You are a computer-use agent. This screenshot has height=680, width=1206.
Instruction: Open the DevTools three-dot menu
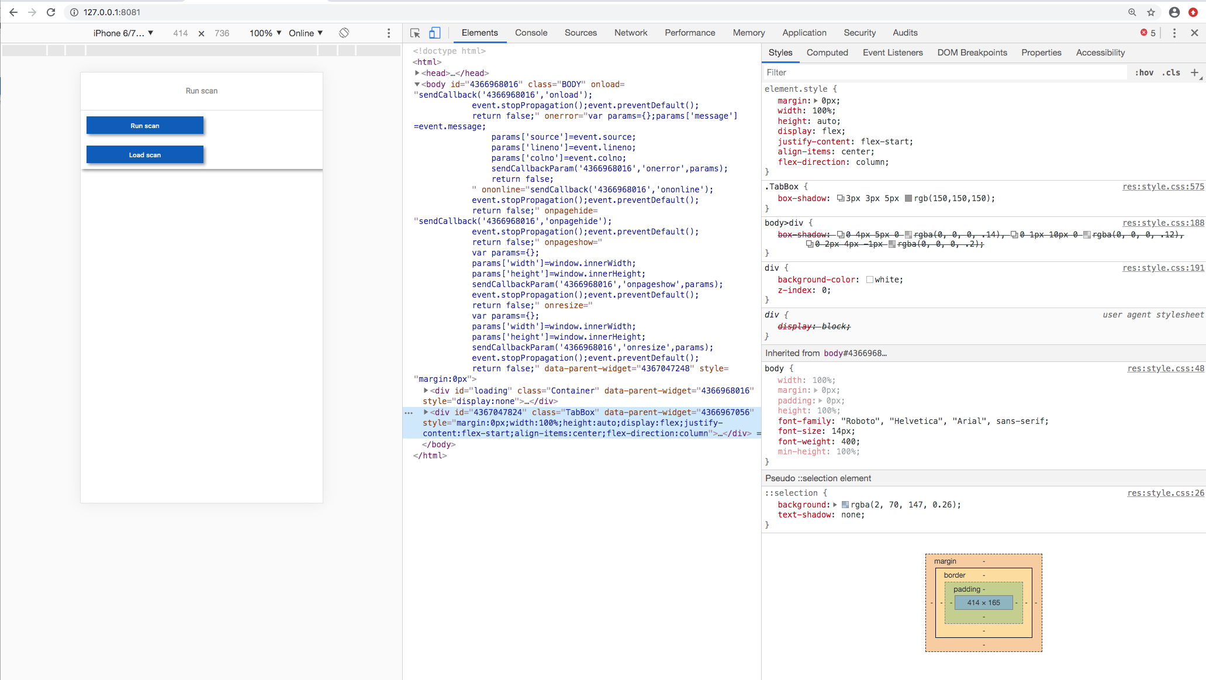1174,33
